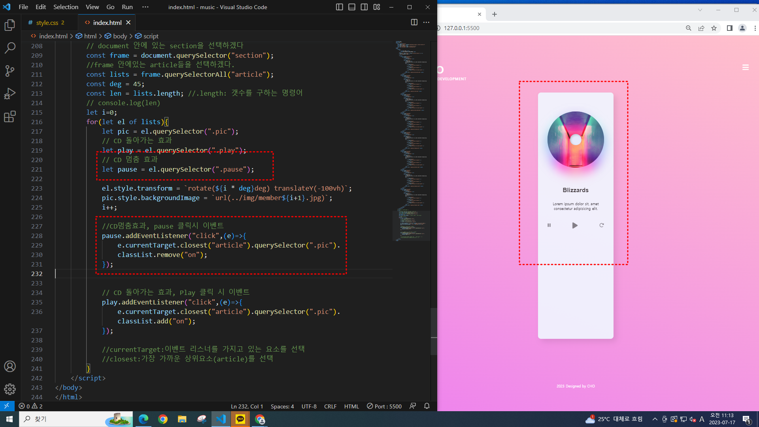Screen dimensions: 759x427
Task: Open Source Control view
Action: click(x=10, y=71)
